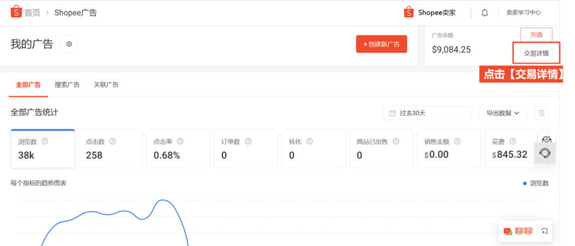Select the 点击率 0.68% metric card
The width and height of the screenshot is (575, 246).
[178, 149]
